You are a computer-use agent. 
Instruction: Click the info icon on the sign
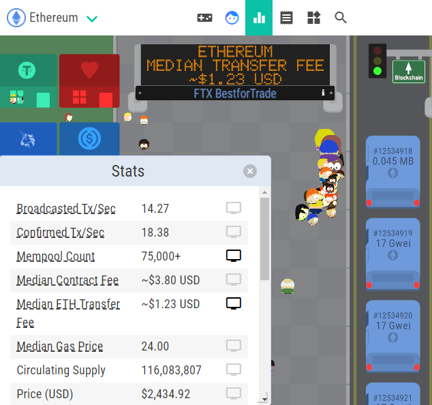click(x=323, y=93)
